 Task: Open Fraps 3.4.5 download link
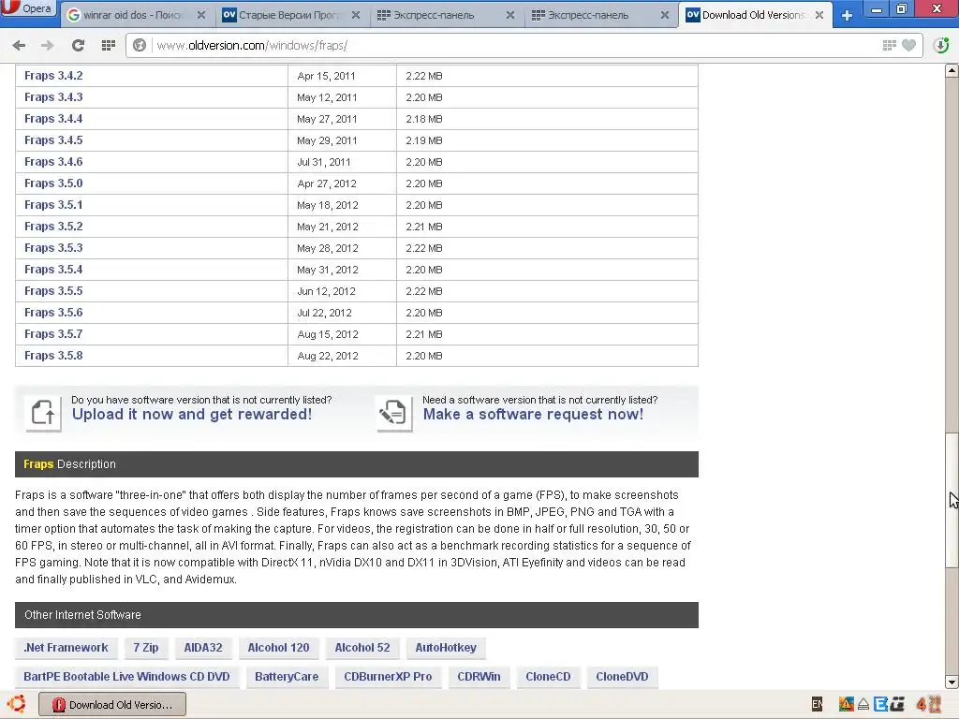coord(53,140)
